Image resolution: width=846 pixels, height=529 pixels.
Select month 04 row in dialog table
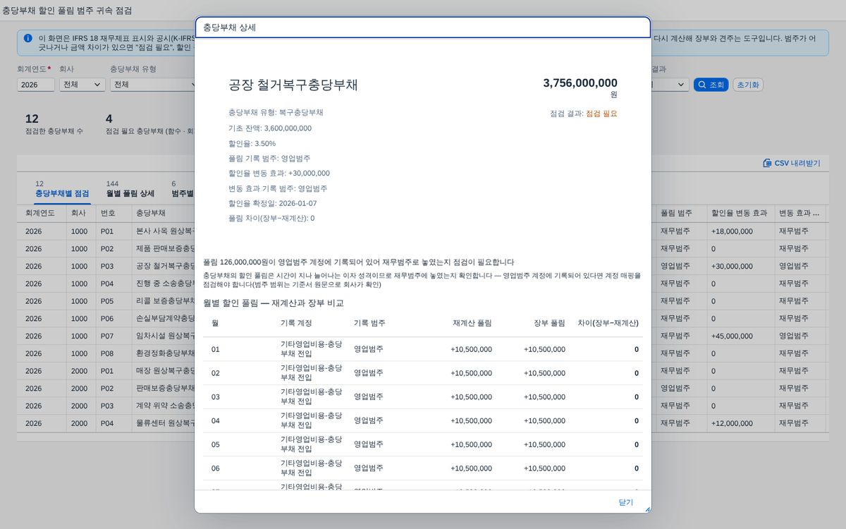422,420
